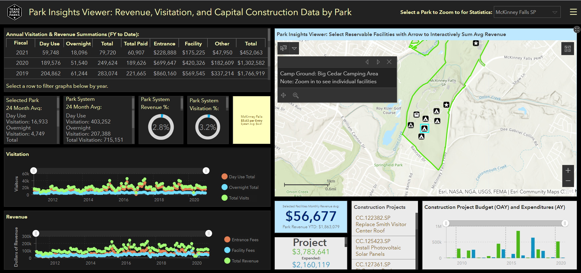
Task: Zoom in using the plus icon on the map
Action: (x=568, y=170)
